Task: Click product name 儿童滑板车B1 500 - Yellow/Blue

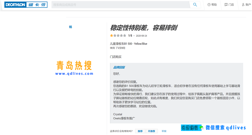Action: click(x=129, y=44)
